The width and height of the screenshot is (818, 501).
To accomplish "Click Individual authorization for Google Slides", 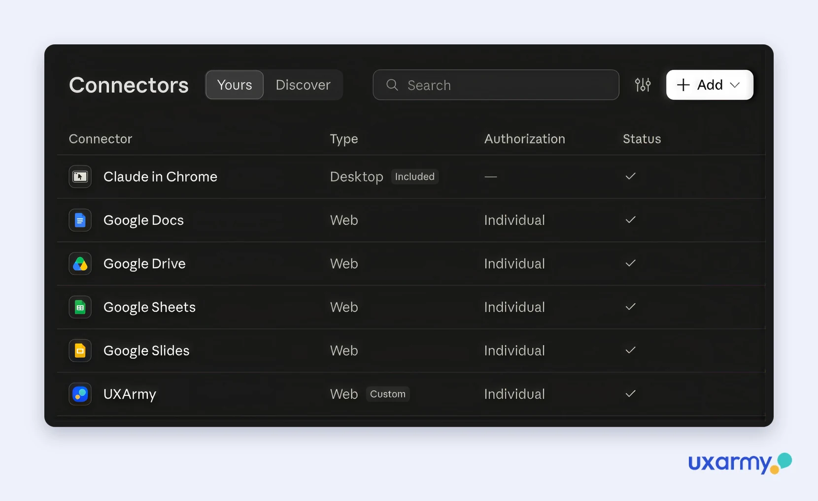I will pyautogui.click(x=514, y=351).
